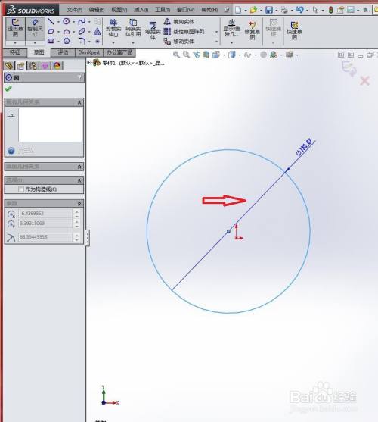This screenshot has width=378, height=422.
Task: Select the Arc sketch tool
Action: pos(67,32)
